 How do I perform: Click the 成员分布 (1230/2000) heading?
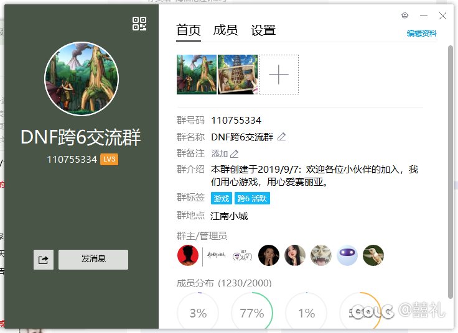(x=224, y=283)
